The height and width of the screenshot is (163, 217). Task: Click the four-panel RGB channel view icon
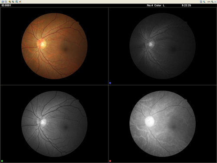(3, 2)
